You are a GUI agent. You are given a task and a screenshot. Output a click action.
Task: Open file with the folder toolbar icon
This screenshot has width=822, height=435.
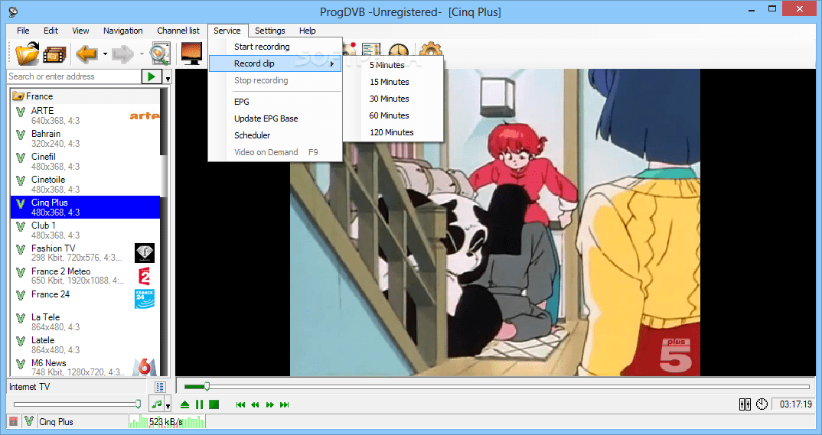coord(28,54)
